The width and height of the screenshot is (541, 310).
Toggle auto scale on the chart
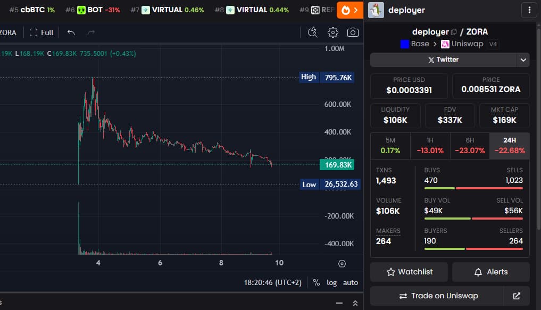click(x=351, y=282)
